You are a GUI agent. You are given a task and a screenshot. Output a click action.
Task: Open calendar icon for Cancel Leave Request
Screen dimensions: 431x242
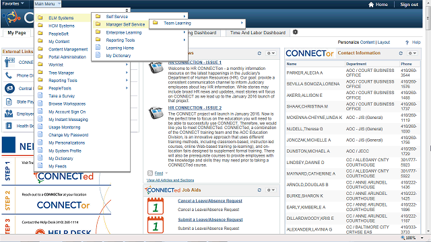point(156,206)
